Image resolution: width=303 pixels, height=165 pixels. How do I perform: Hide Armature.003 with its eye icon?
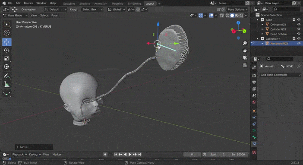[x=299, y=43]
